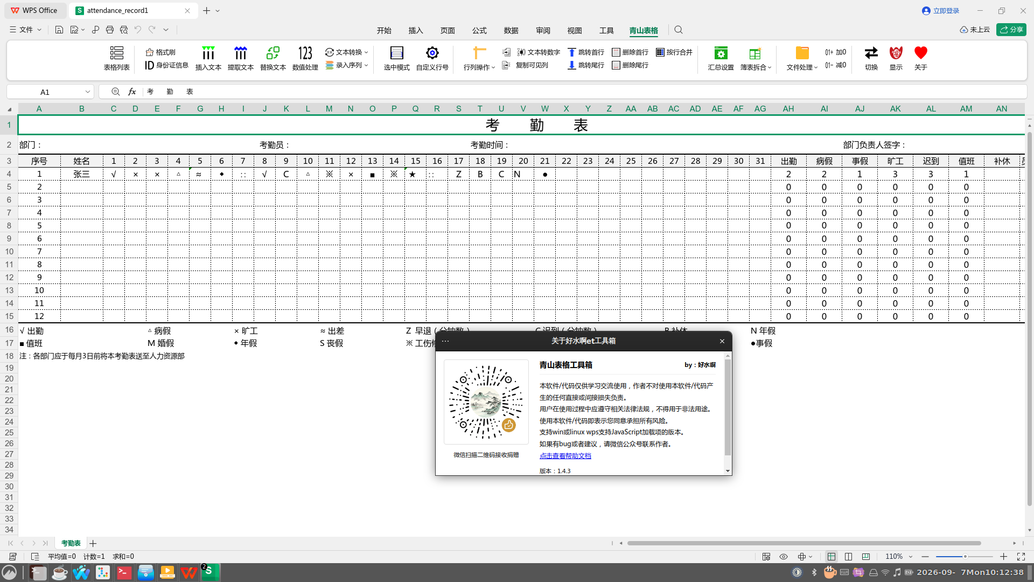This screenshot has height=582, width=1034.
Task: Click 复制可见列 copy visible columns
Action: coord(525,65)
